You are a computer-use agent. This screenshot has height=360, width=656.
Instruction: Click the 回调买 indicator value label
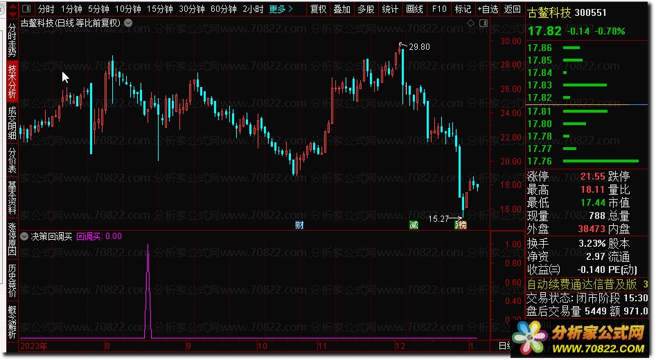[99, 236]
